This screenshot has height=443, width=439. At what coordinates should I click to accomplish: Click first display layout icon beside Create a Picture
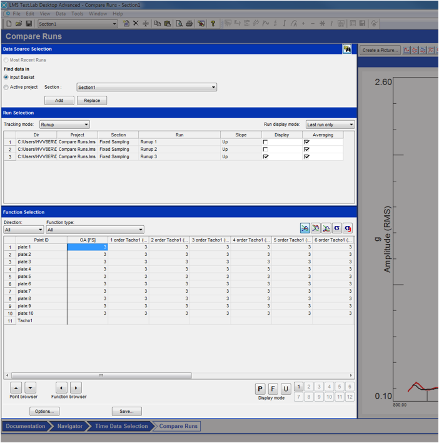pyautogui.click(x=406, y=50)
